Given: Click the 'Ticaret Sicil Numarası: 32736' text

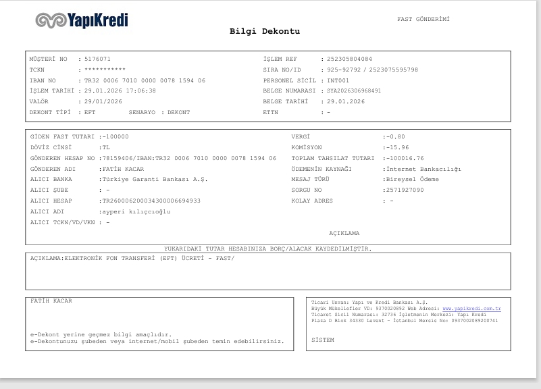Looking at the screenshot, I should click(354, 315).
